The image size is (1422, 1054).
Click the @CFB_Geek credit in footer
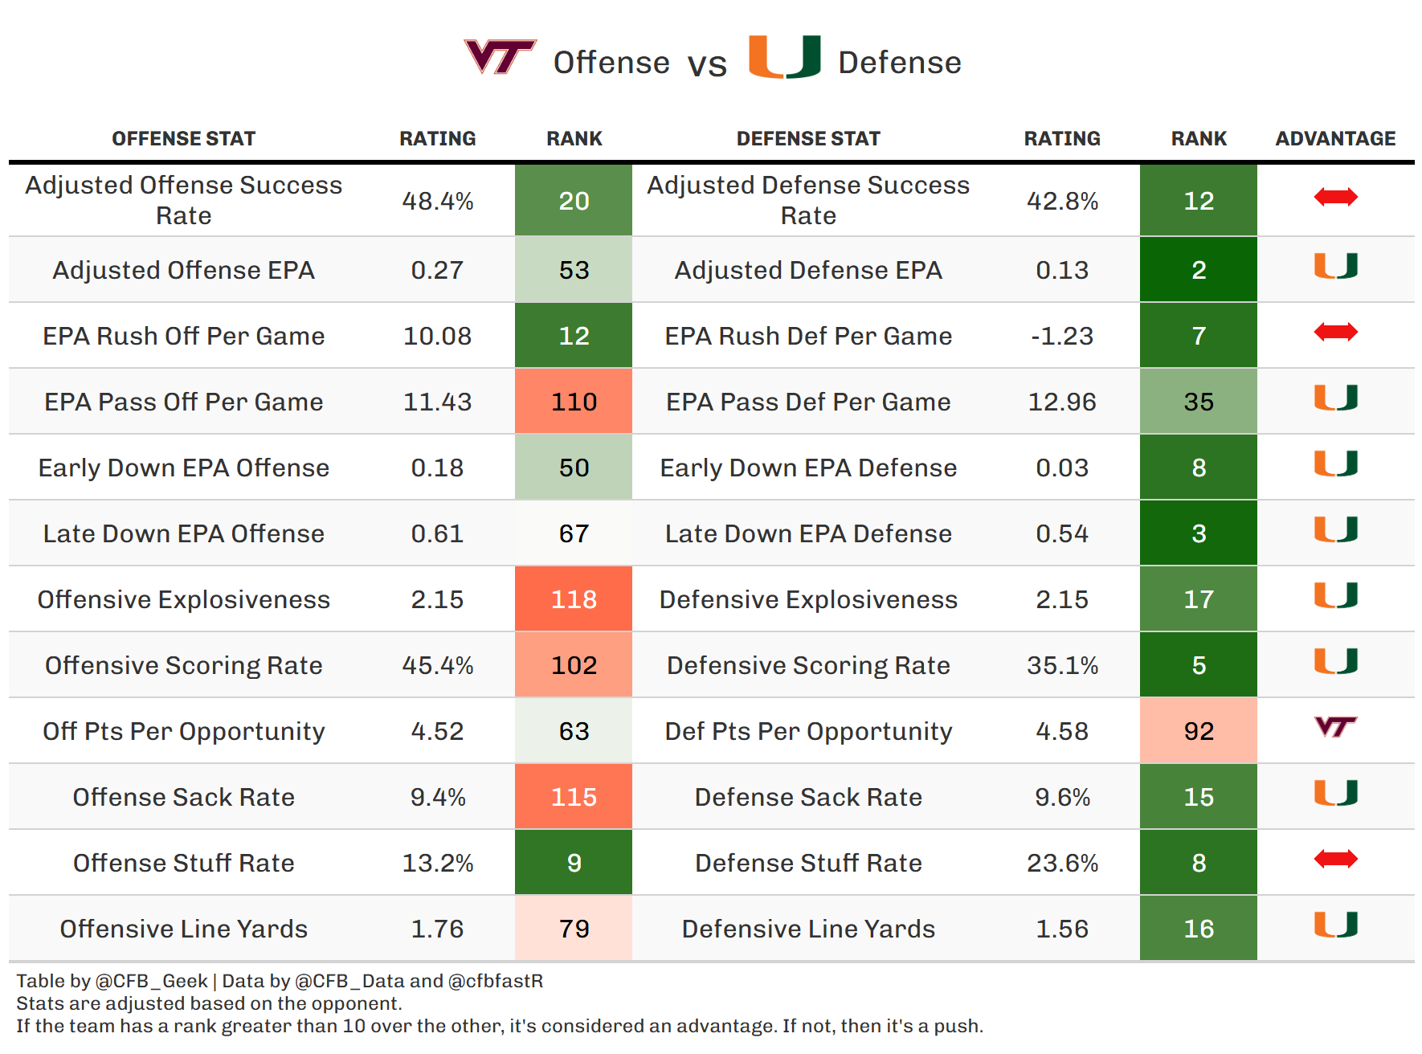[x=151, y=981]
